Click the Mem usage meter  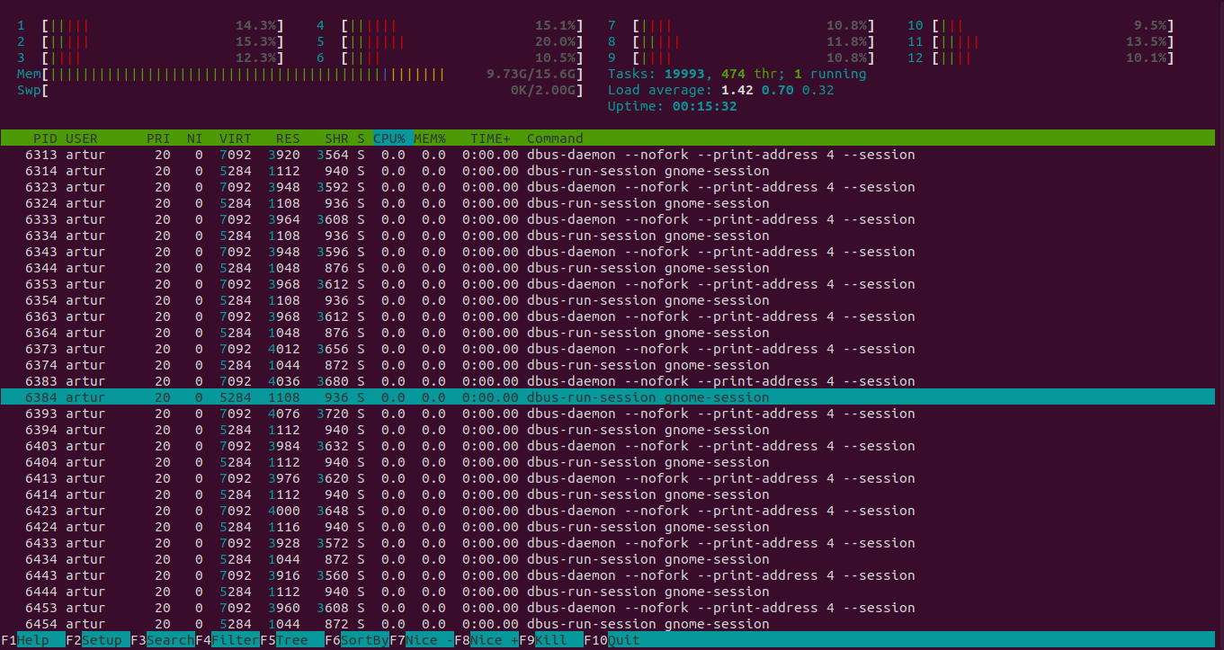[x=270, y=74]
